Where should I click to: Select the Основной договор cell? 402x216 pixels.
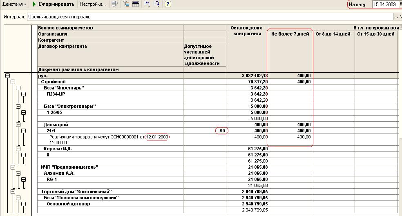pyautogui.click(x=110, y=204)
